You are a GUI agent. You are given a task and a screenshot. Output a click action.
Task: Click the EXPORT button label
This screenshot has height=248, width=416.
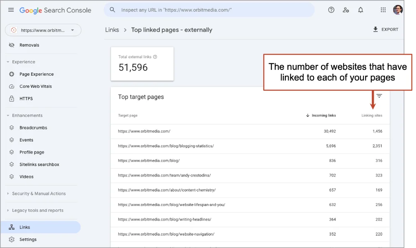click(x=390, y=30)
